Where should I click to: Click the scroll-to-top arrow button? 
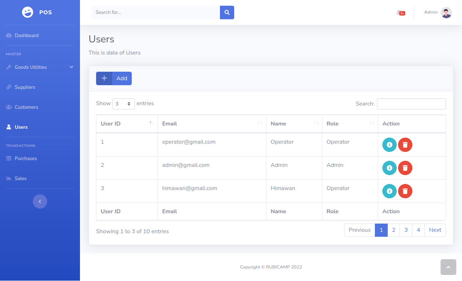pyautogui.click(x=448, y=267)
